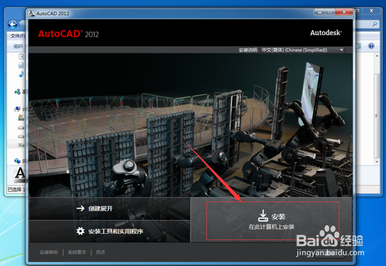Click the Install (安装) download icon
The width and height of the screenshot is (386, 266).
[263, 216]
